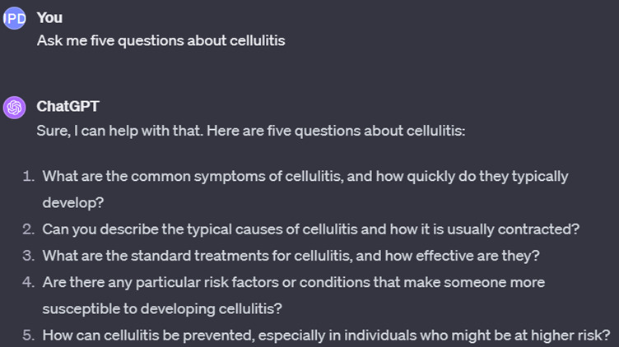Image resolution: width=619 pixels, height=347 pixels.
Task: Click "susceptible to developing cellulitis?" line
Action: 162,308
